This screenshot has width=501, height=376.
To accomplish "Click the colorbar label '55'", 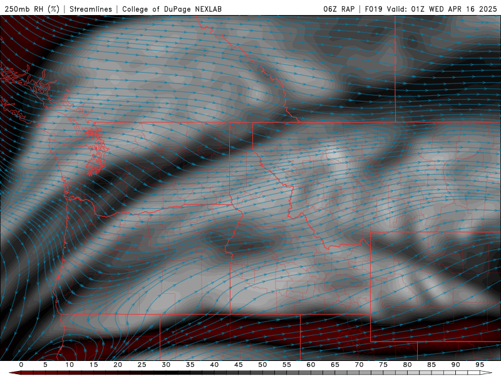I will point(287,365).
